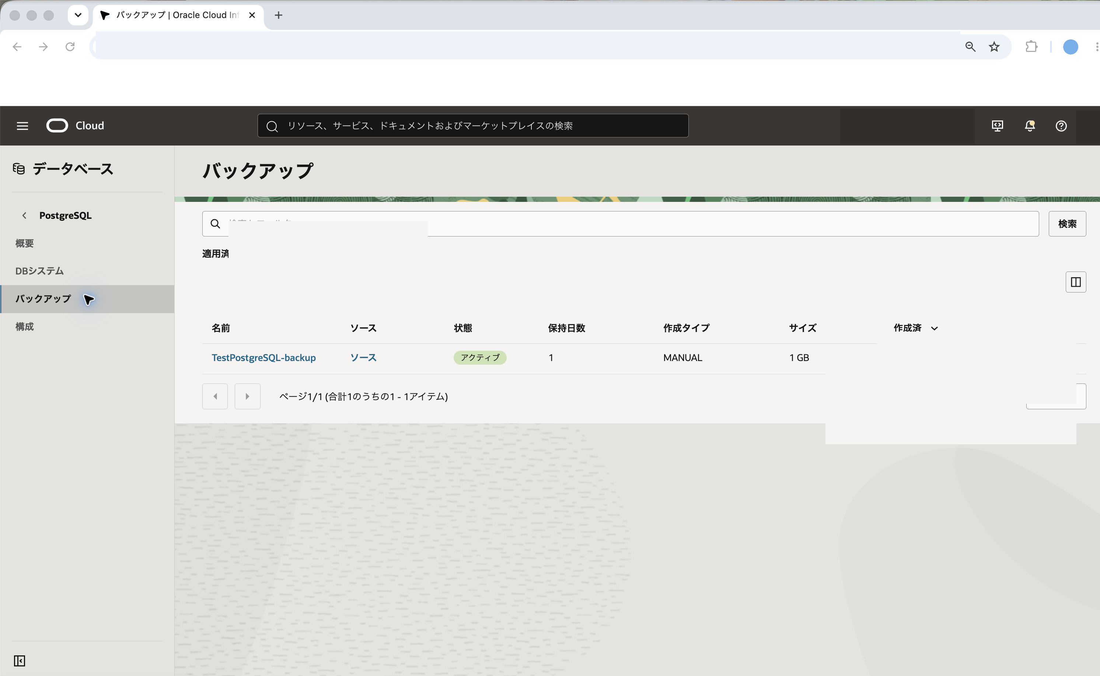Click the MANUAL creation type cell

coord(683,358)
